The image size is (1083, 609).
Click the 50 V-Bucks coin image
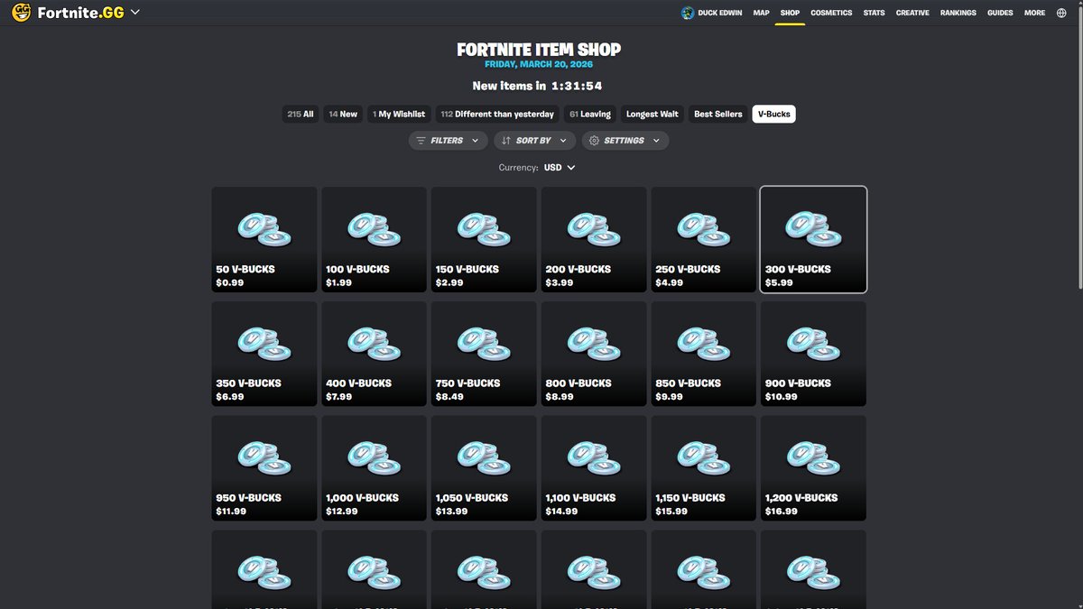(264, 229)
